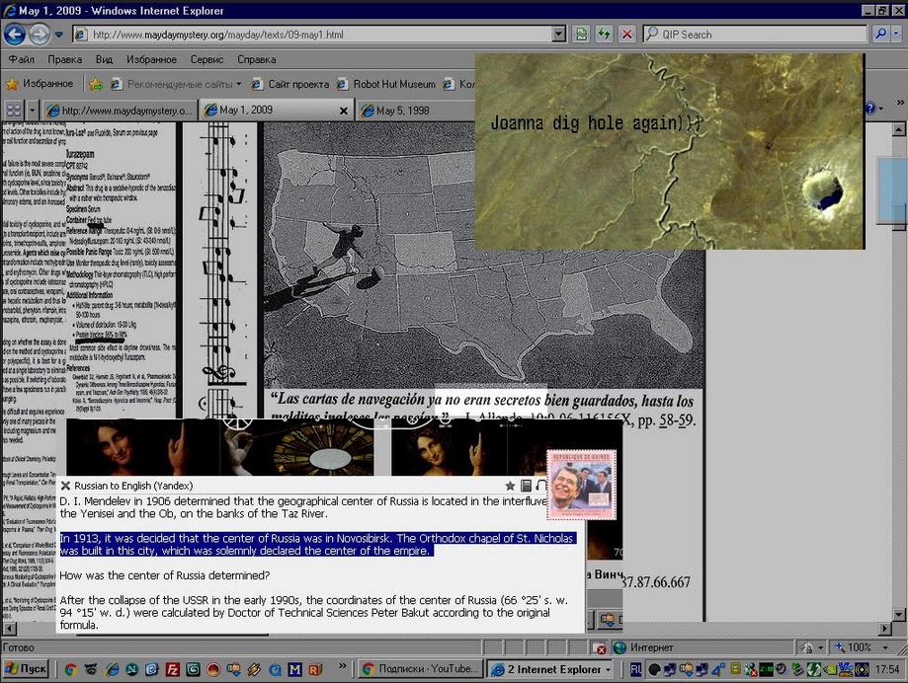Click the dictionary book icon in translation popup

[x=526, y=486]
